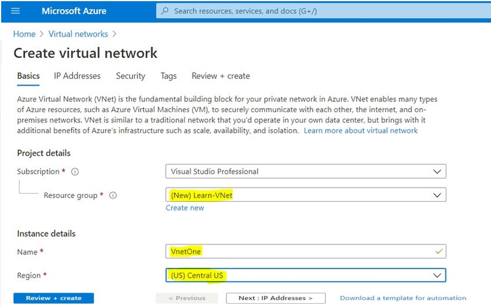
Task: Click the Subscription field label
Action: (38, 171)
